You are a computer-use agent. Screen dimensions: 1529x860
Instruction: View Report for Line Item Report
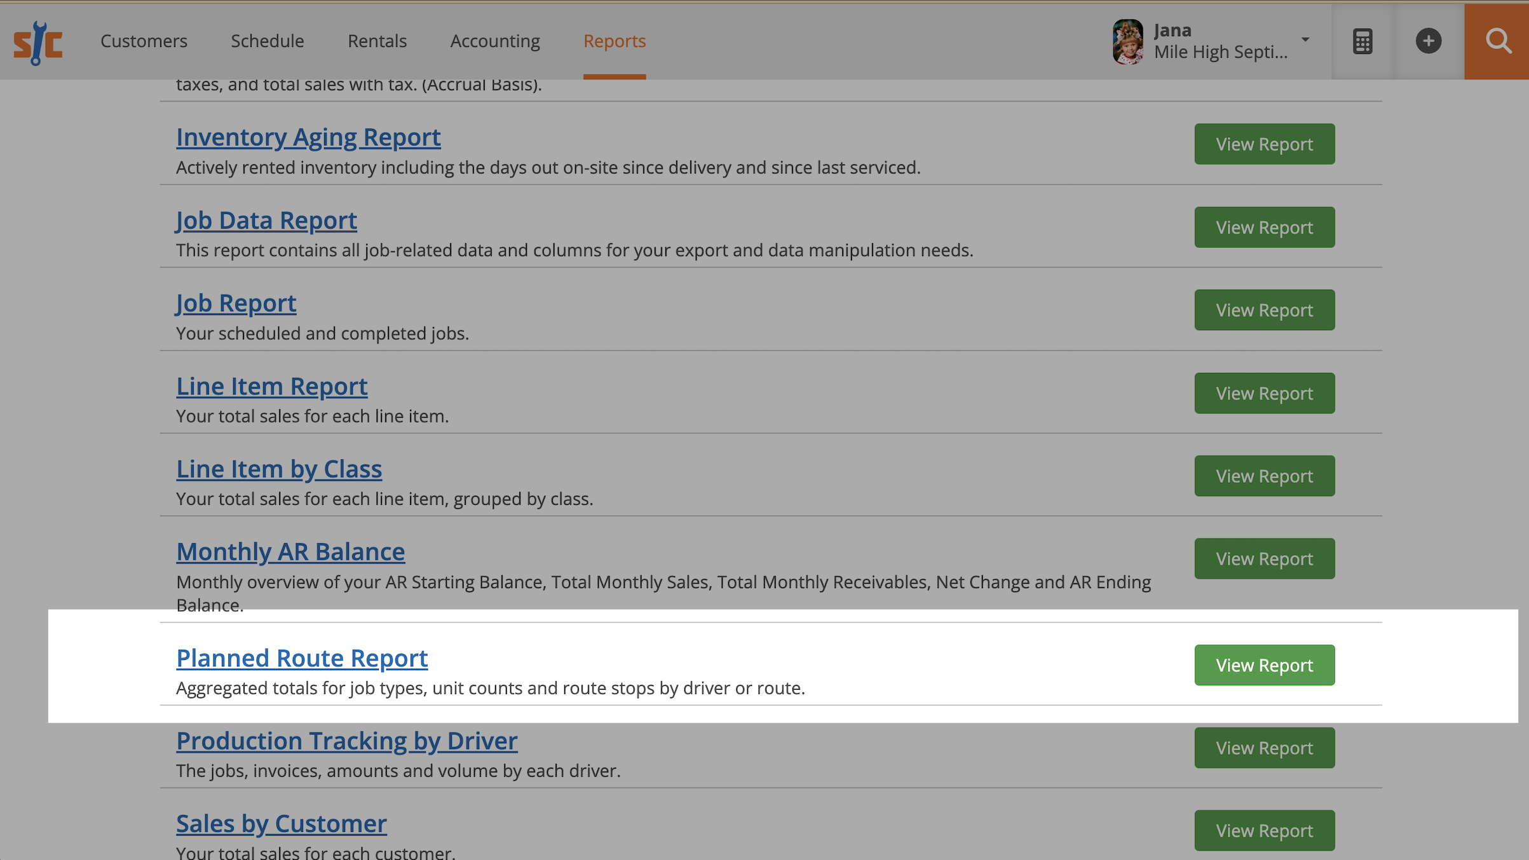point(1265,393)
